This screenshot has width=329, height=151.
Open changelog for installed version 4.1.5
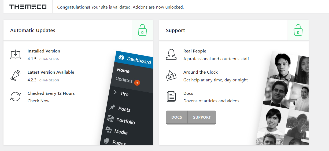point(49,59)
